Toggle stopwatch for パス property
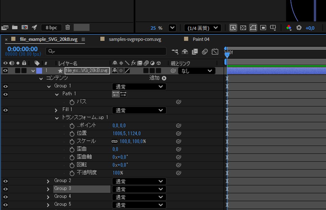The image size is (326, 210). tap(72, 102)
